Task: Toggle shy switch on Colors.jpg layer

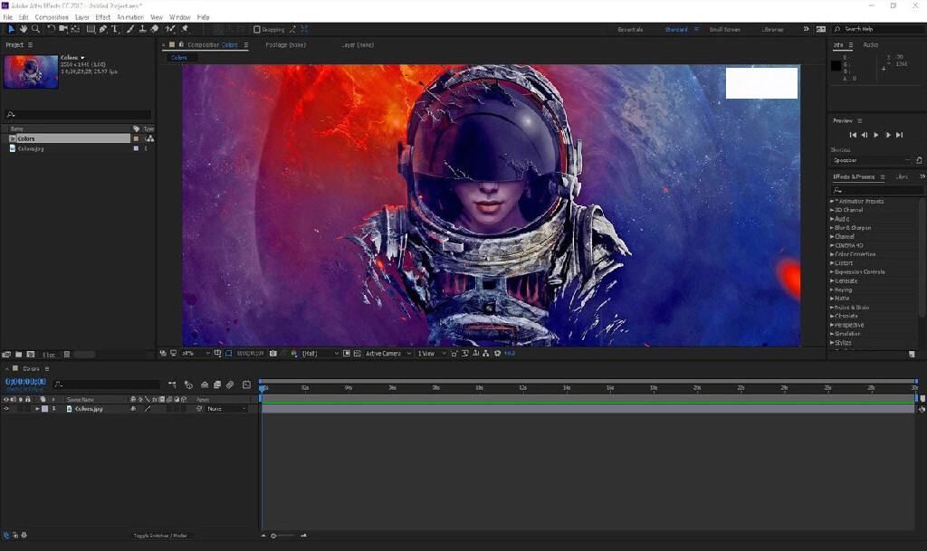Action: coord(133,409)
